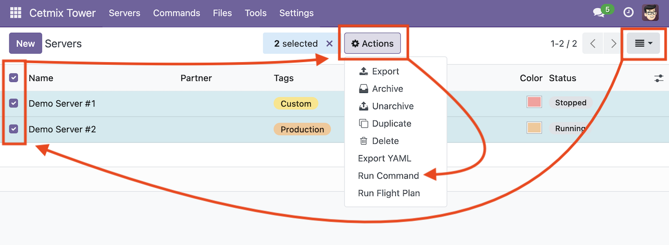
Task: Uncheck the Demo Server #2 checkbox
Action: [14, 129]
